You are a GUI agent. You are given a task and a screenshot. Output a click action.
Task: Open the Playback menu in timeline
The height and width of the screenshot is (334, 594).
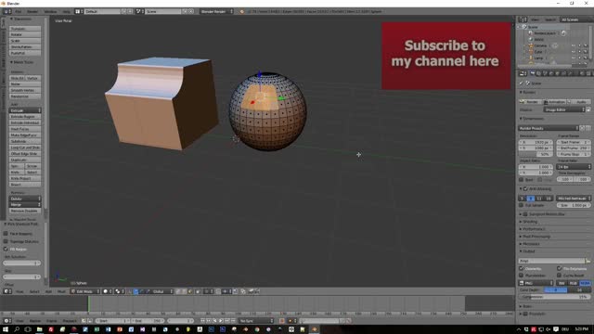click(70, 321)
